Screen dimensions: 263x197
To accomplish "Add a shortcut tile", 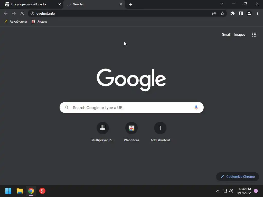I will (160, 132).
